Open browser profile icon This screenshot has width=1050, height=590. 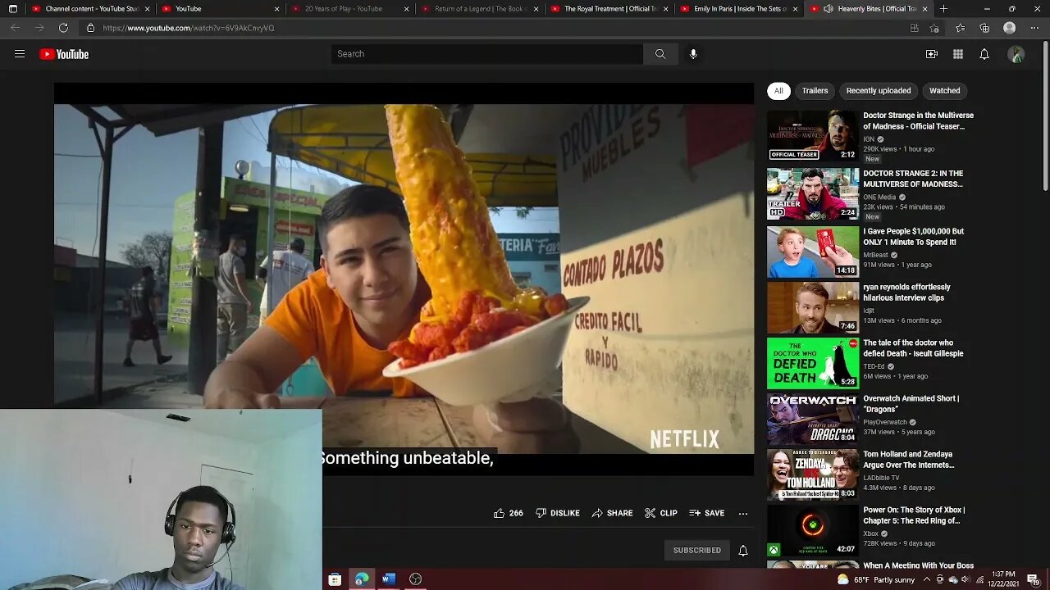tap(1010, 28)
